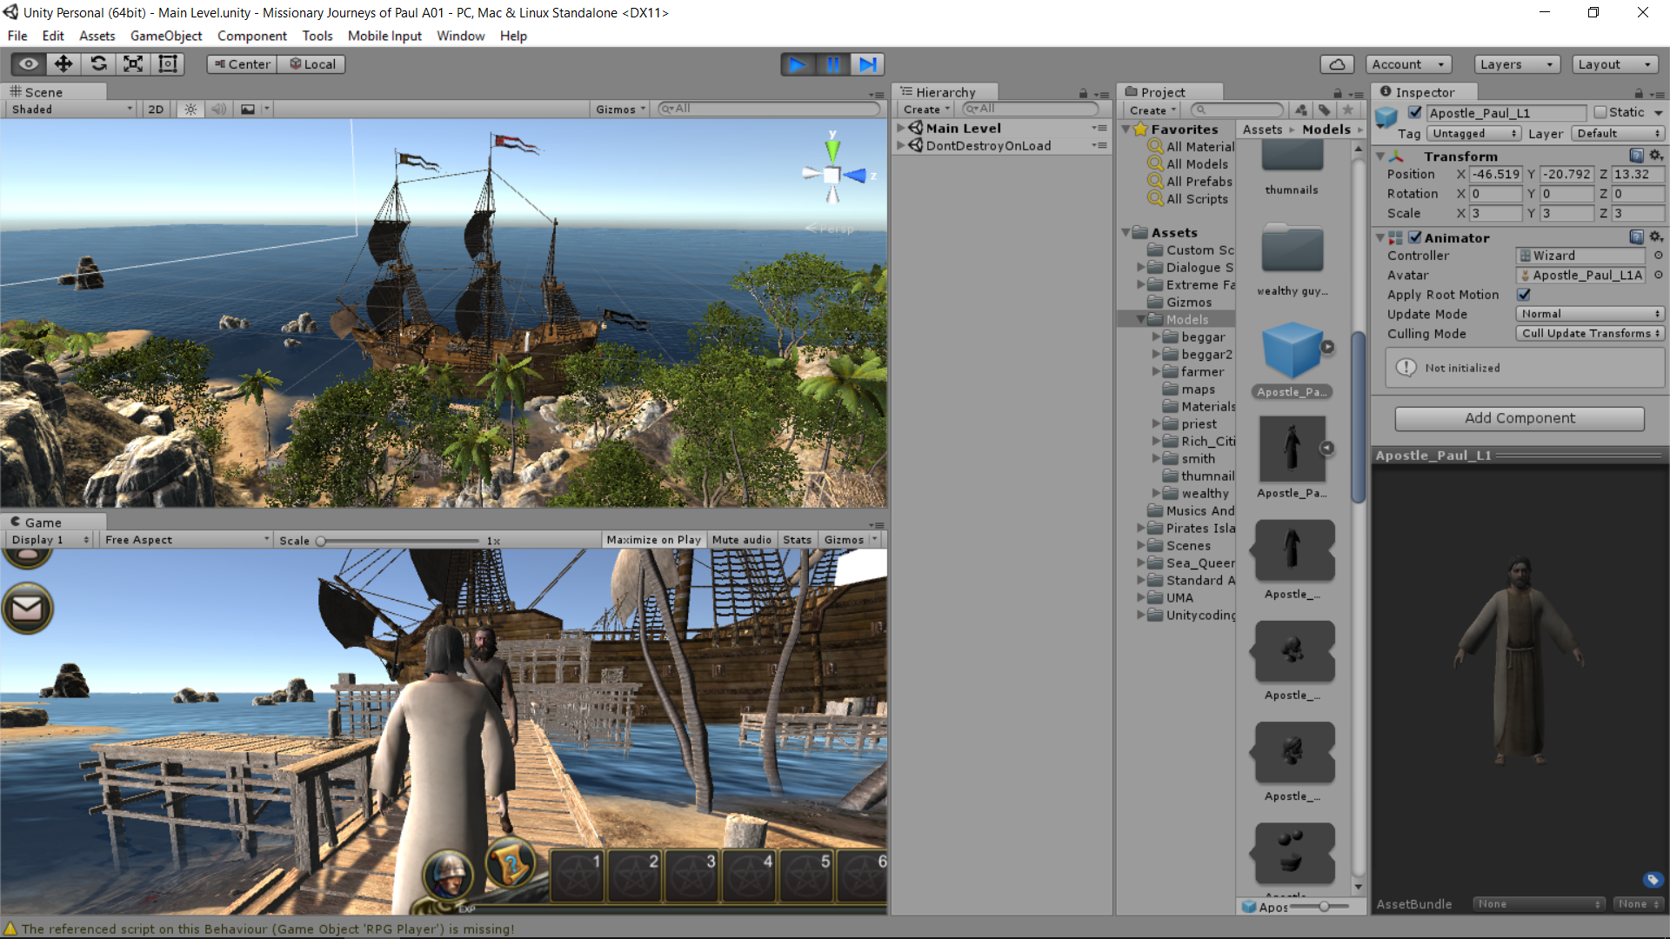This screenshot has width=1670, height=939.
Task: Adjust the Game view Scale slider
Action: tap(321, 541)
